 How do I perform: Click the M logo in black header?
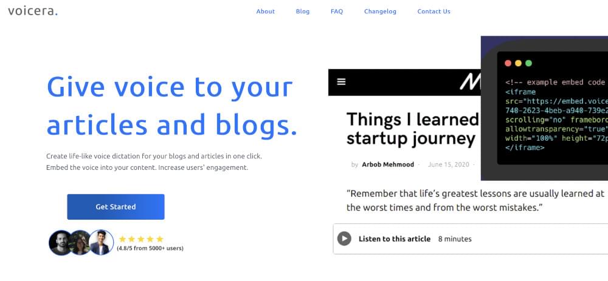tap(470, 82)
